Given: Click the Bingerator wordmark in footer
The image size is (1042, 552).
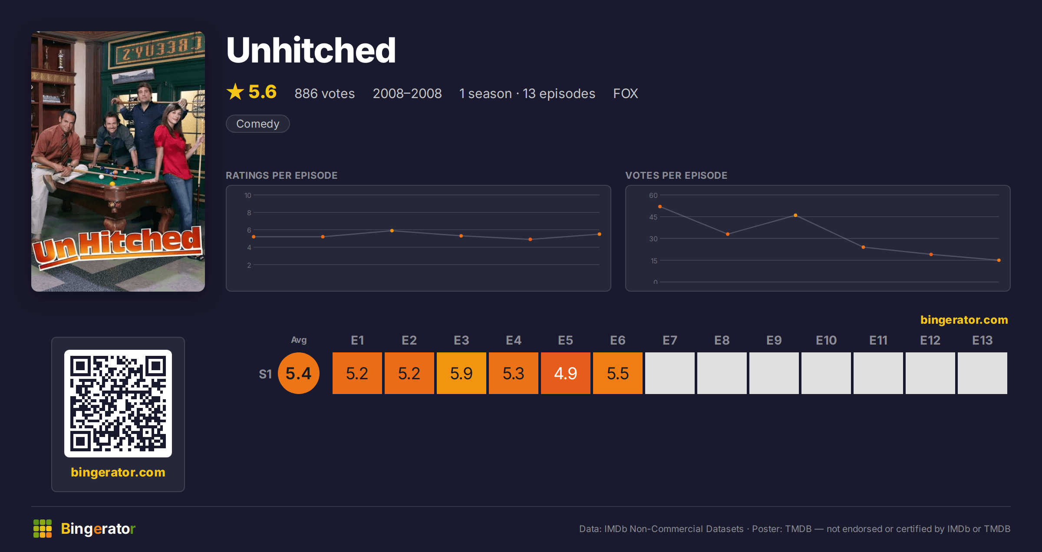Looking at the screenshot, I should pyautogui.click(x=98, y=529).
